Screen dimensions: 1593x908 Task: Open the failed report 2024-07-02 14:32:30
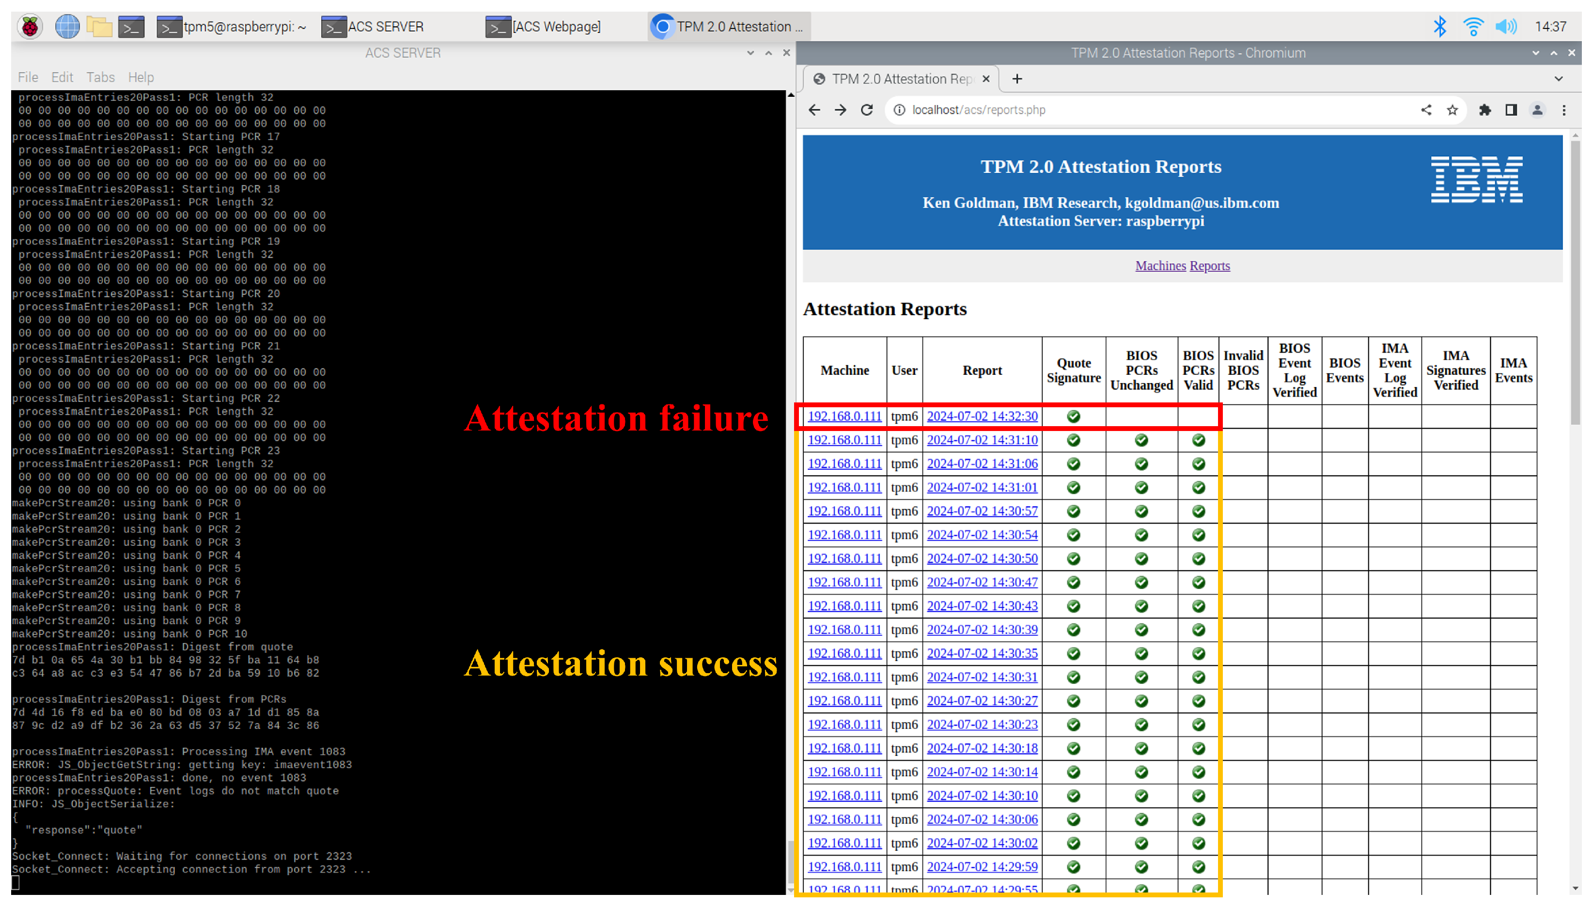point(982,416)
